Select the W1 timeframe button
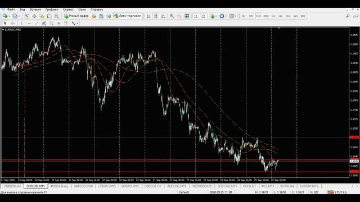 click(x=295, y=16)
